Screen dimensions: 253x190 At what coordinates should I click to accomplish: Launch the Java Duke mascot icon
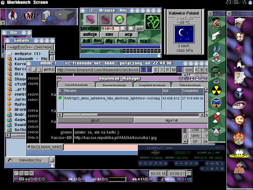point(240,63)
